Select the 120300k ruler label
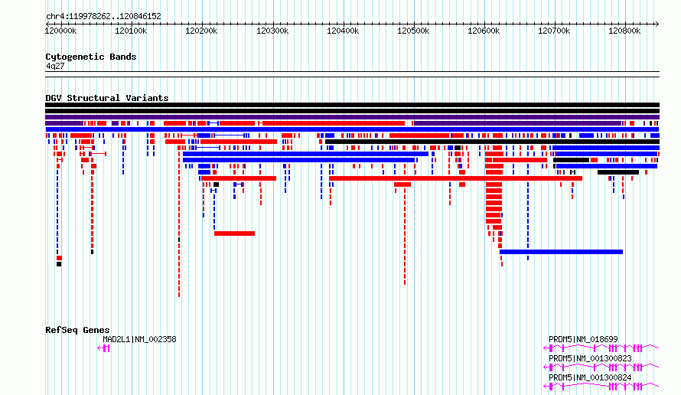This screenshot has width=681, height=395. pos(272,31)
